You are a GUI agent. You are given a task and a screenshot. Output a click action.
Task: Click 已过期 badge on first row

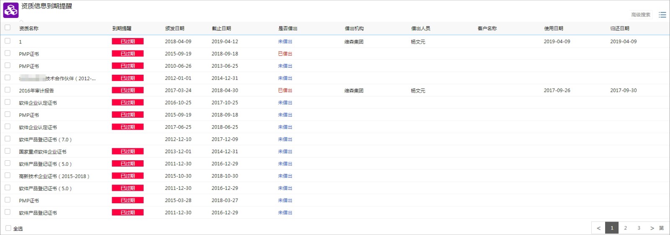pos(128,41)
